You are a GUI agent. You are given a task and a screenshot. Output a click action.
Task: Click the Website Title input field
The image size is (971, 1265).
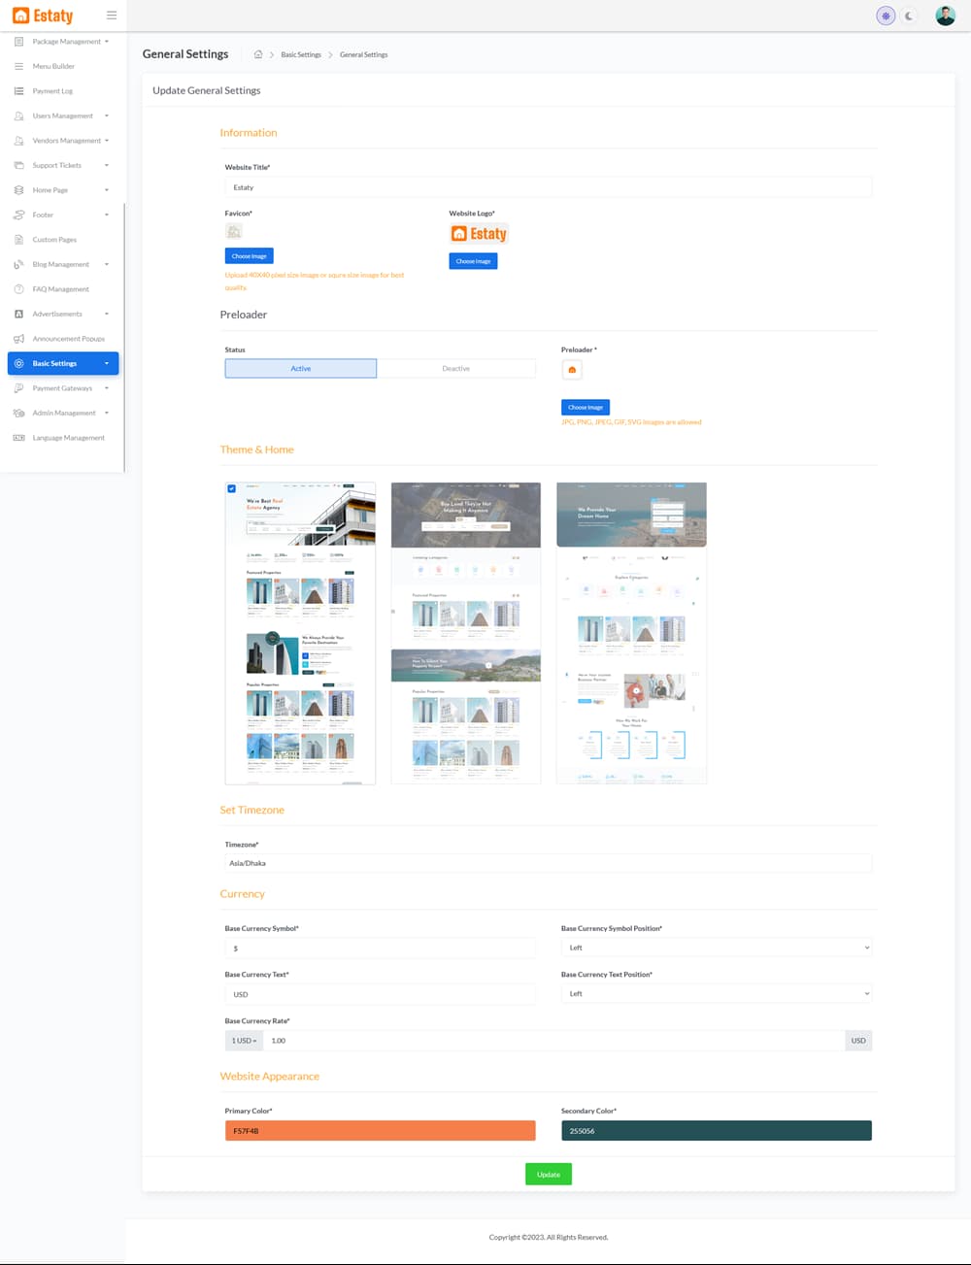pyautogui.click(x=549, y=187)
